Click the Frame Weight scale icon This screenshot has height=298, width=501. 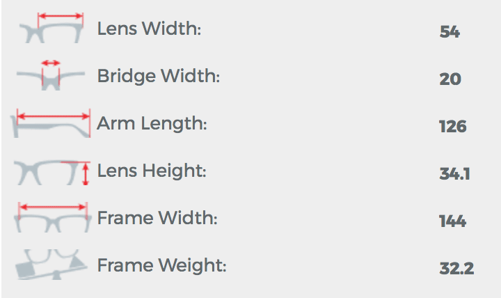tap(51, 265)
